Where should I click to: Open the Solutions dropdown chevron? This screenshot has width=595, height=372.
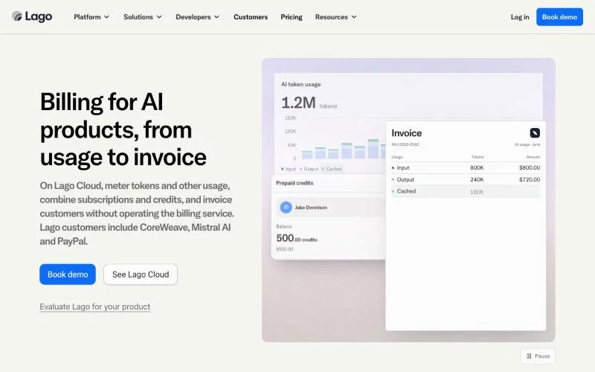(x=159, y=17)
